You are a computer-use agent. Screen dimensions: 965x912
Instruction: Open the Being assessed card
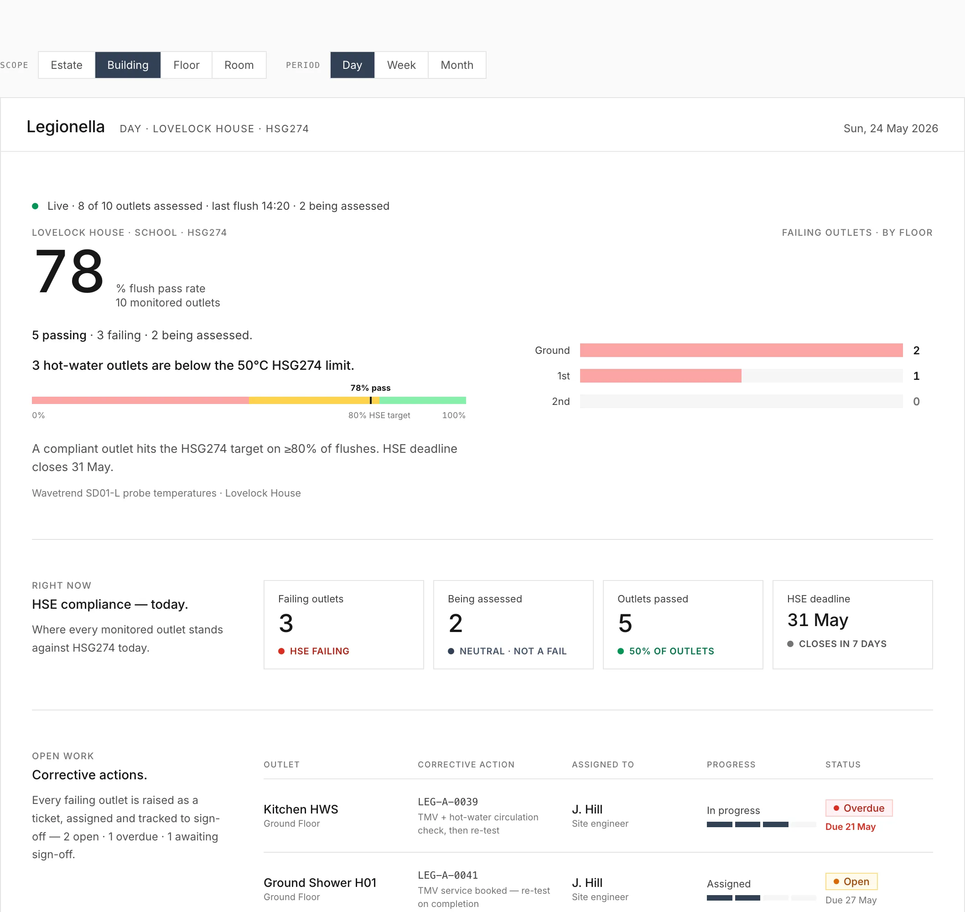[514, 625]
